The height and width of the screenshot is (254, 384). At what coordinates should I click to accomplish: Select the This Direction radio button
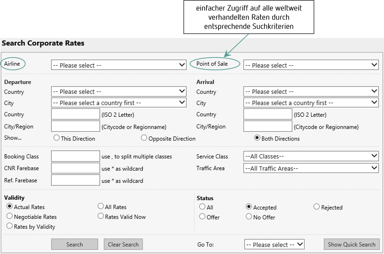(56, 138)
